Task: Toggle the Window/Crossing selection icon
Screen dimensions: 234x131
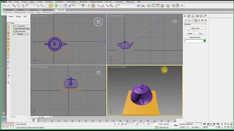Action: click(x=51, y=6)
